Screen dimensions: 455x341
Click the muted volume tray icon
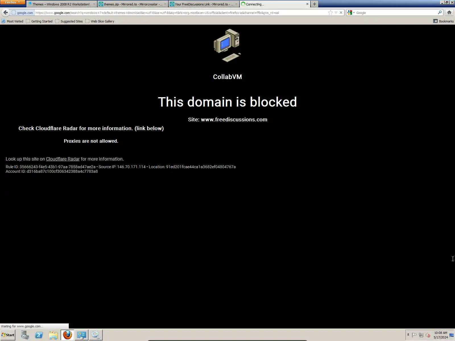coord(428,335)
